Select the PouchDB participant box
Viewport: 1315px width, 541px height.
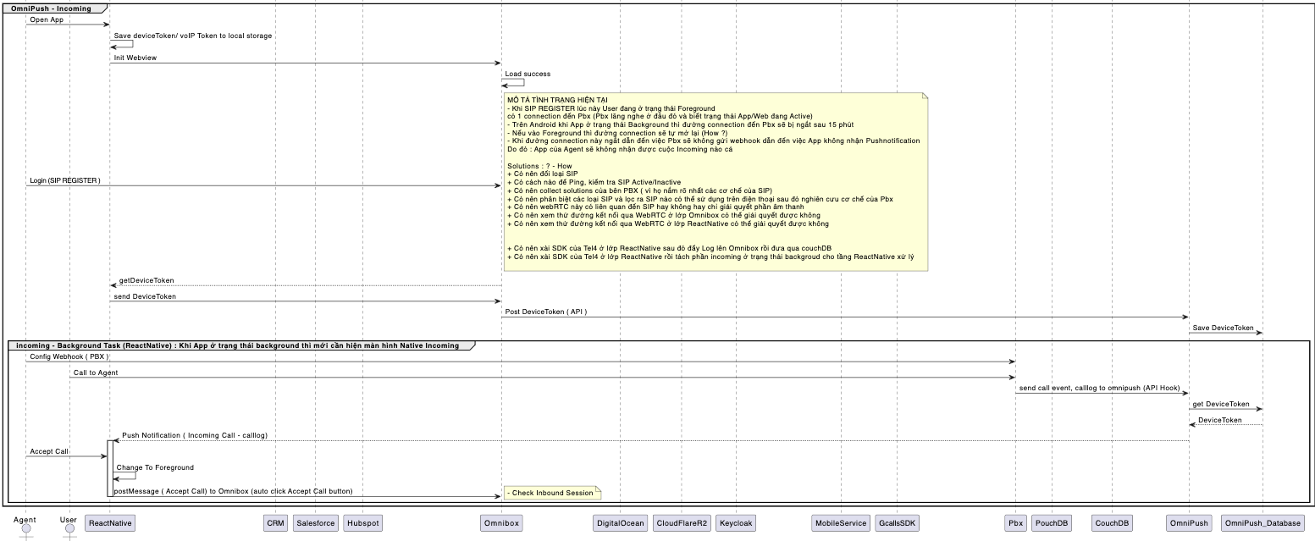coord(1053,523)
